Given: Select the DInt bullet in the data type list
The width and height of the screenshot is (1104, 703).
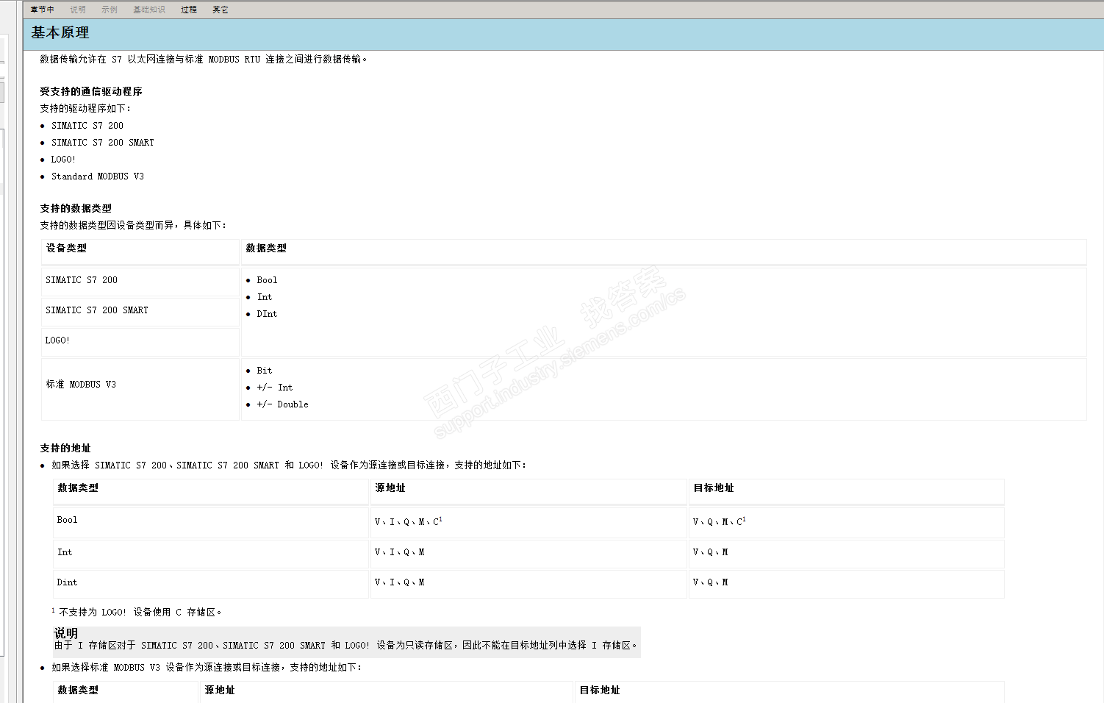Looking at the screenshot, I should pyautogui.click(x=267, y=314).
